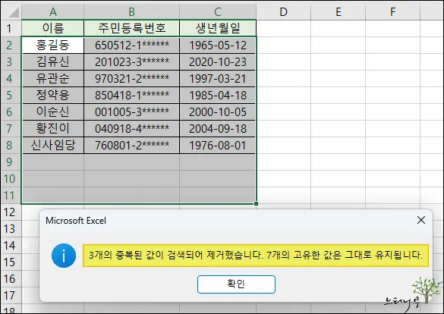Viewport: 444px width, 314px height.
Task: Close the Microsoft Excel message dialog
Action: tap(421, 220)
